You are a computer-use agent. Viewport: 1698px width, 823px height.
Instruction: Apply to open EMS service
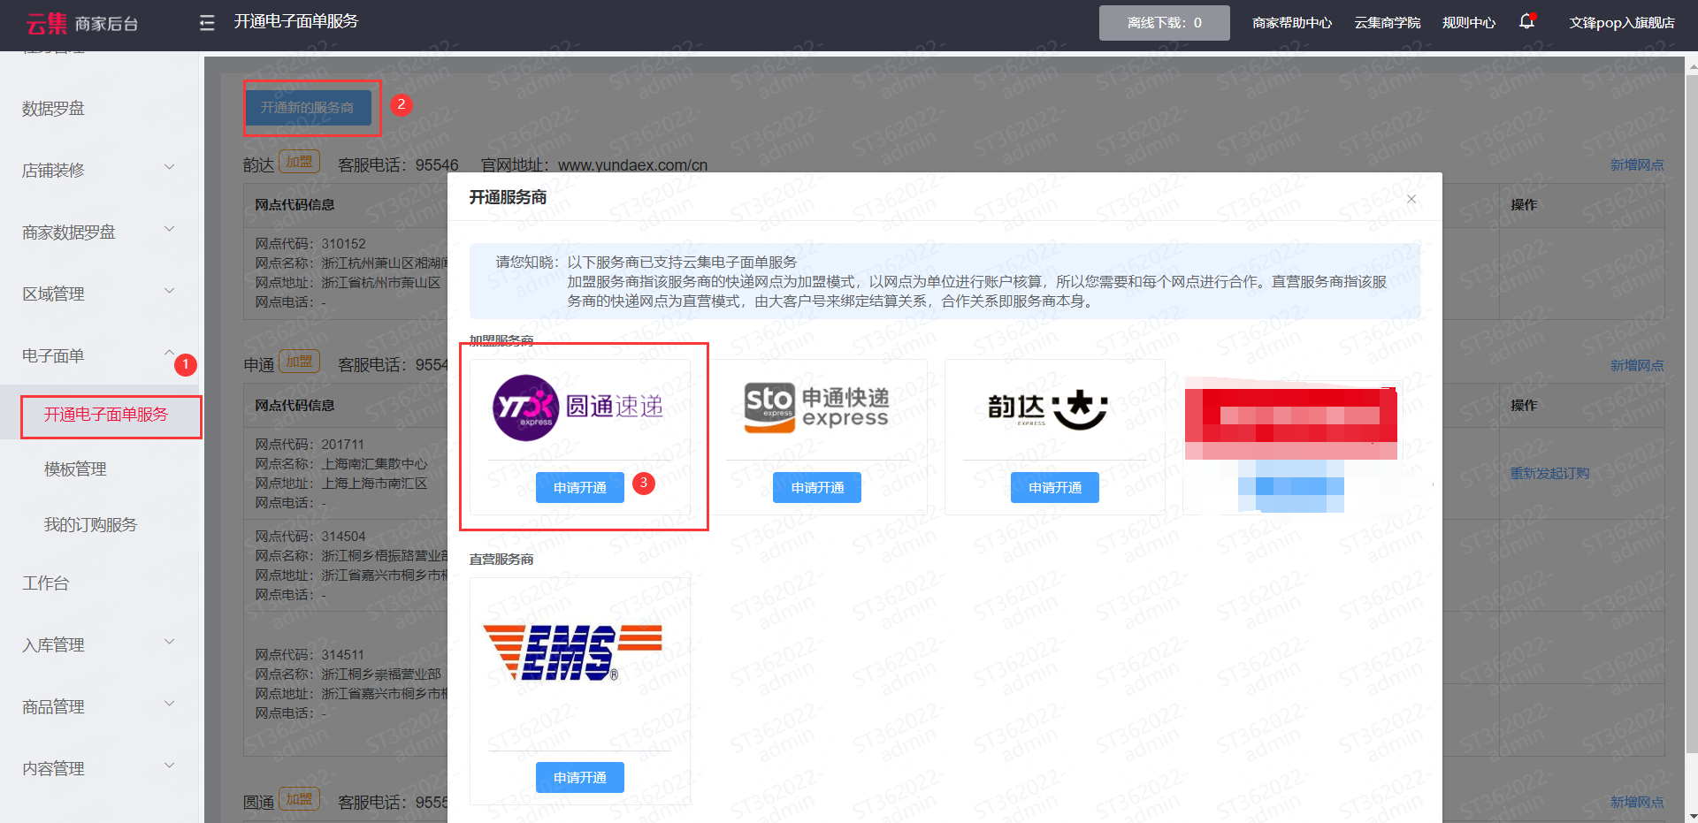[x=580, y=777]
